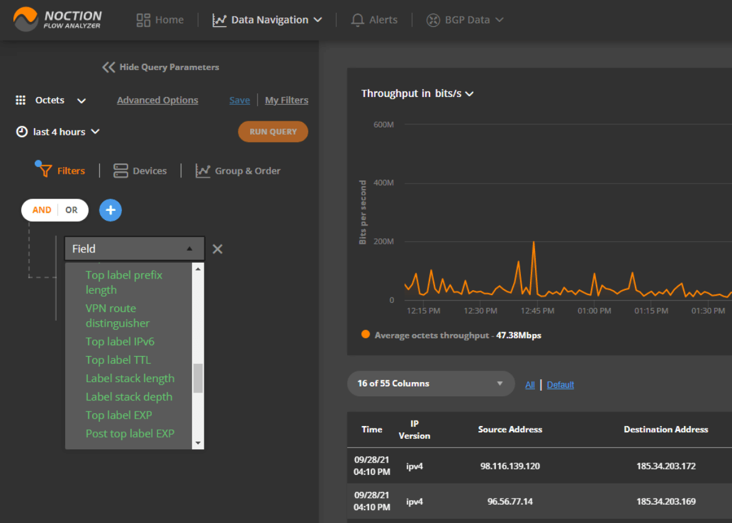Screen dimensions: 732x523
Task: Click the Group & Order chart icon
Action: point(203,171)
